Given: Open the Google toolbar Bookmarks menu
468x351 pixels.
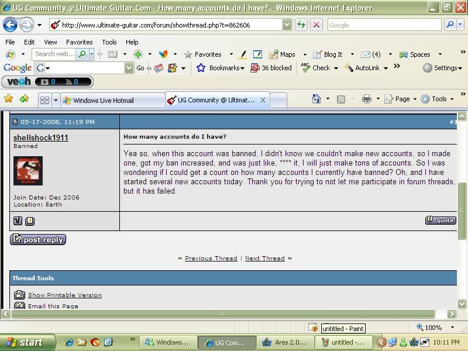Looking at the screenshot, I should (x=221, y=68).
